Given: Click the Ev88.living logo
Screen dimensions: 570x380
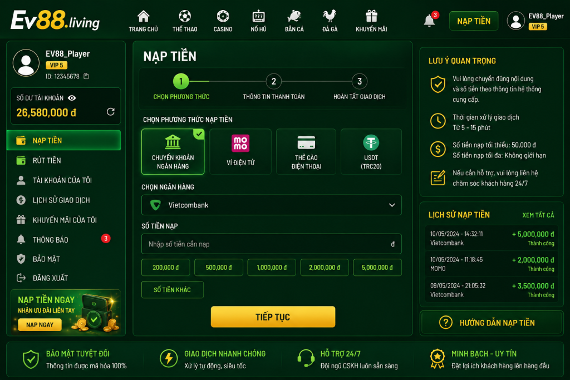Looking at the screenshot, I should pos(55,21).
